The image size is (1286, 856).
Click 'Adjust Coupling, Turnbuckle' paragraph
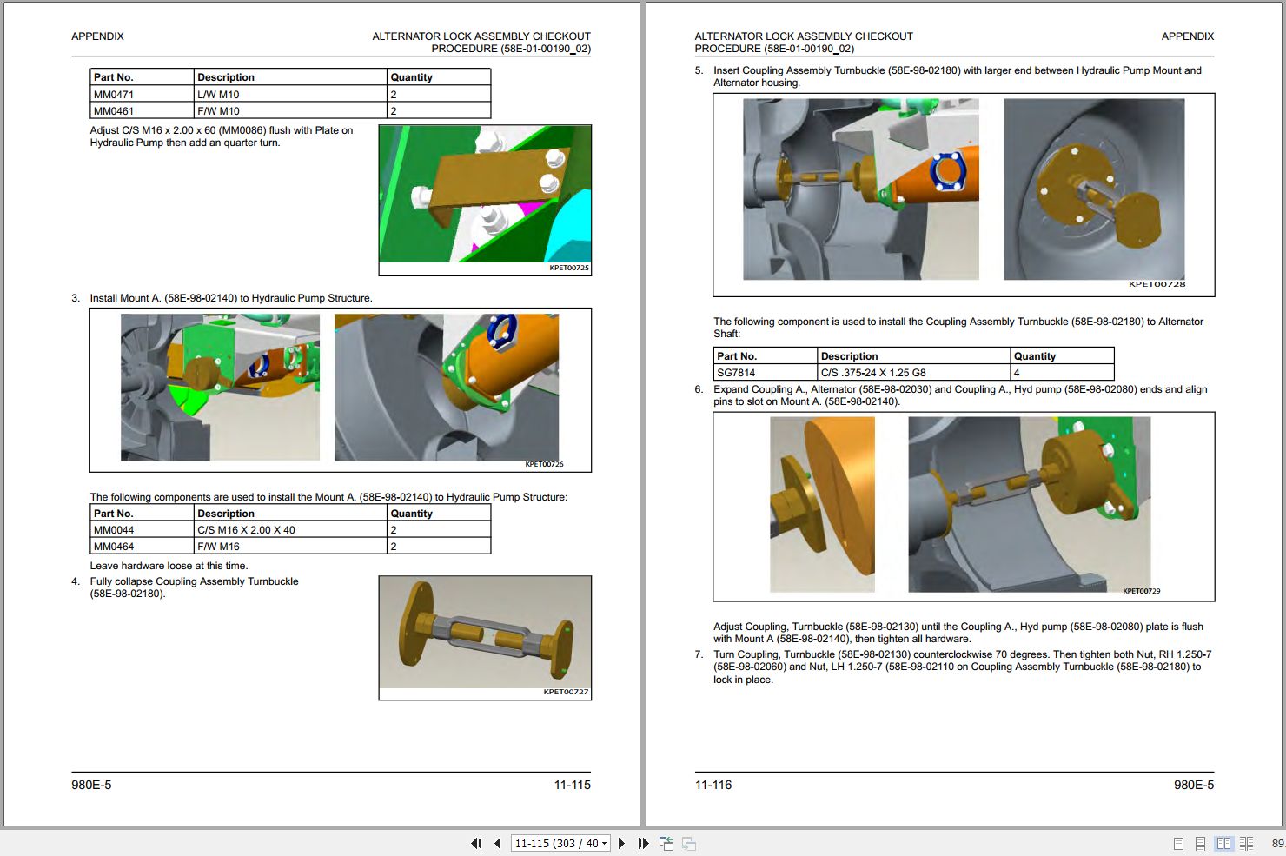(958, 633)
